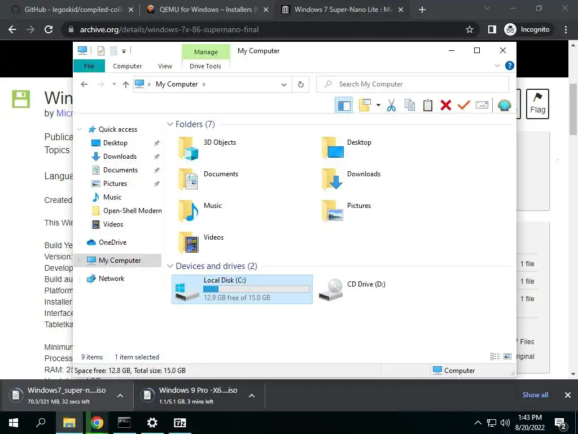Open the Drive Tools ribbon tab
Screen dimensions: 578x434
pyautogui.click(x=205, y=66)
